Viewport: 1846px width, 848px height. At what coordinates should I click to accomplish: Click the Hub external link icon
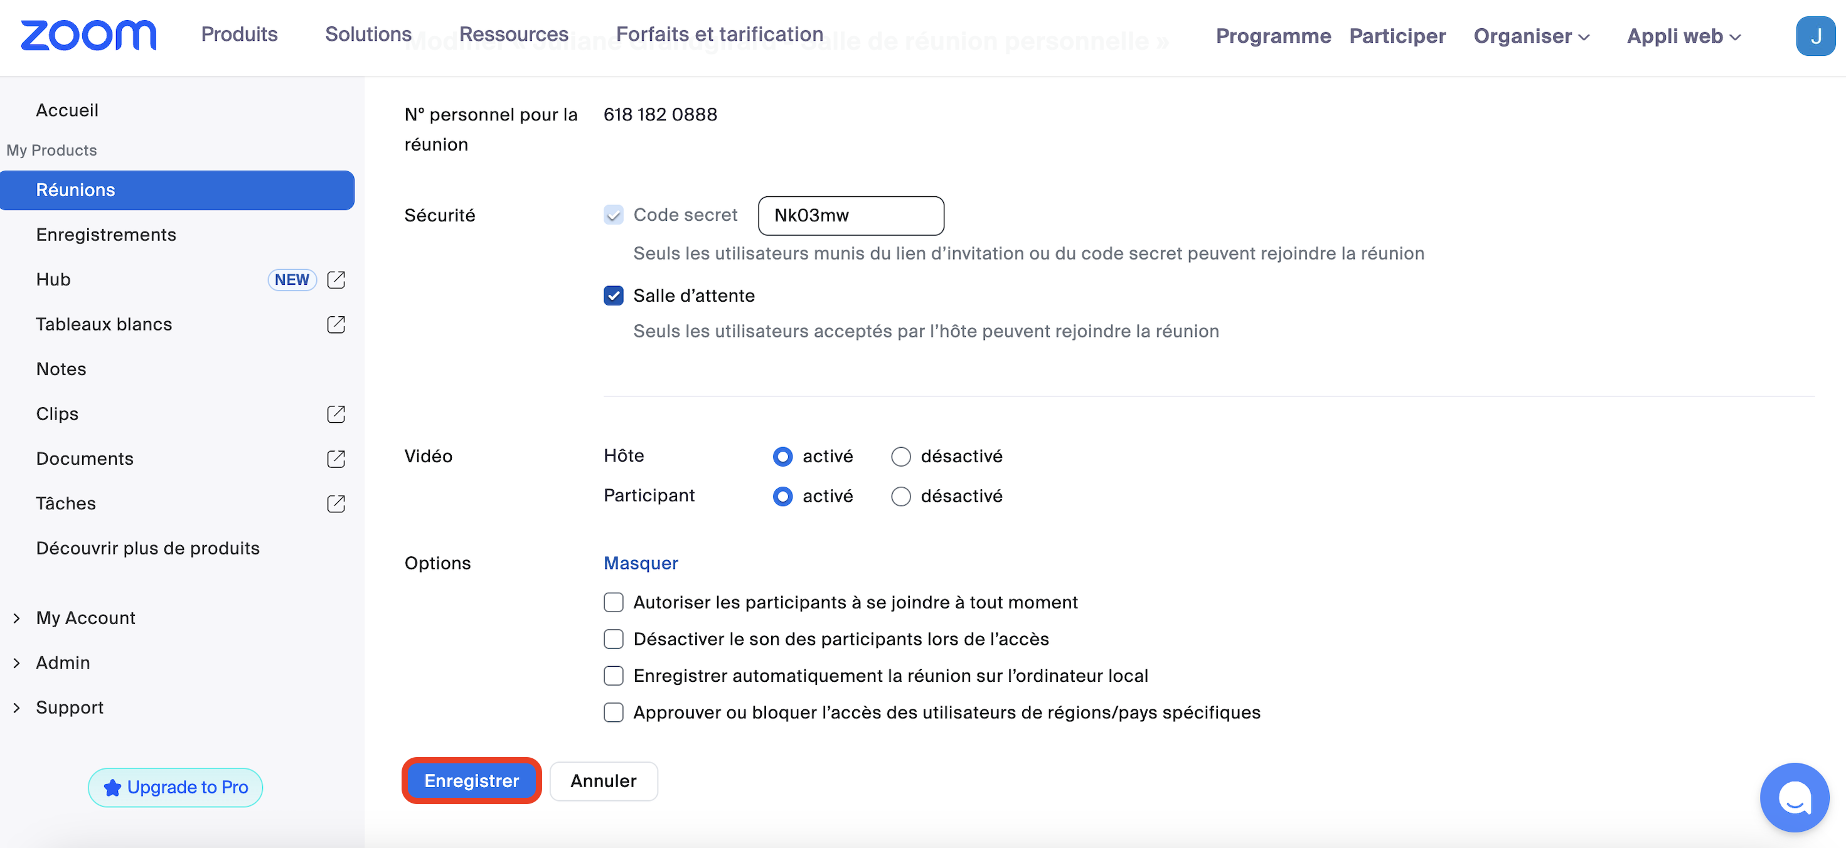pos(336,279)
